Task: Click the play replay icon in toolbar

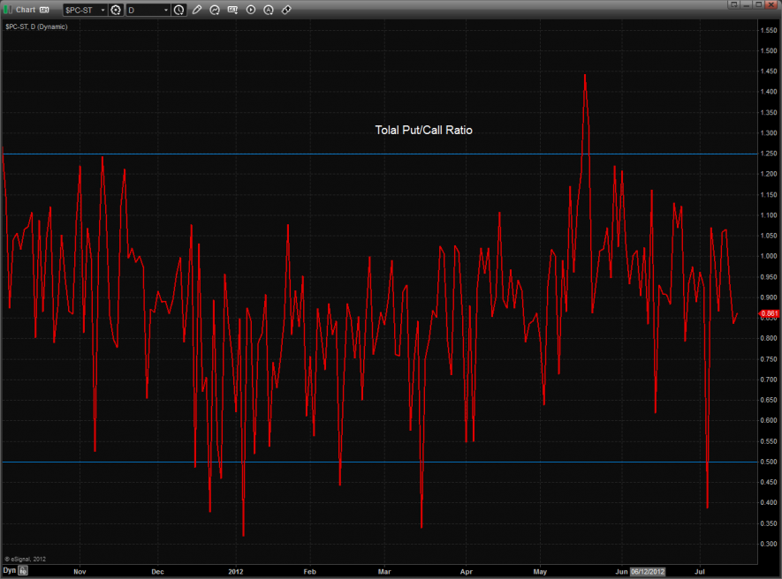Action: click(251, 10)
